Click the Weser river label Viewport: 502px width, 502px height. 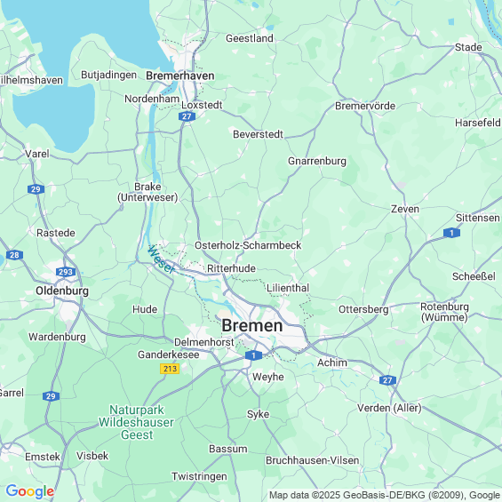pos(162,259)
